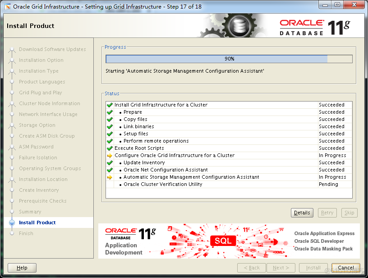Click the check icon beside Update Inventory
The image size is (368, 278).
tap(110, 163)
